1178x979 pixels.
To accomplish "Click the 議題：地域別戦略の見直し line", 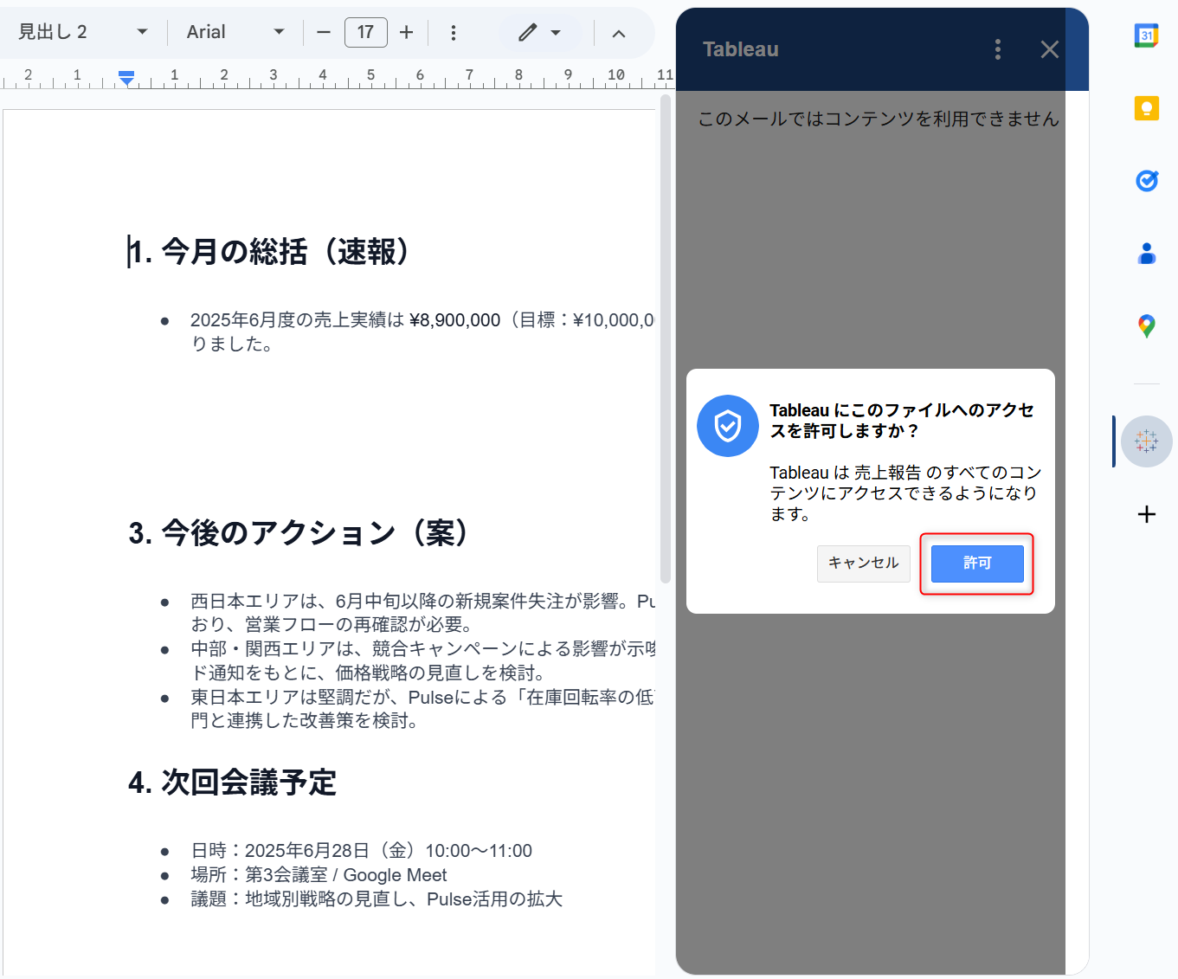I will (377, 899).
